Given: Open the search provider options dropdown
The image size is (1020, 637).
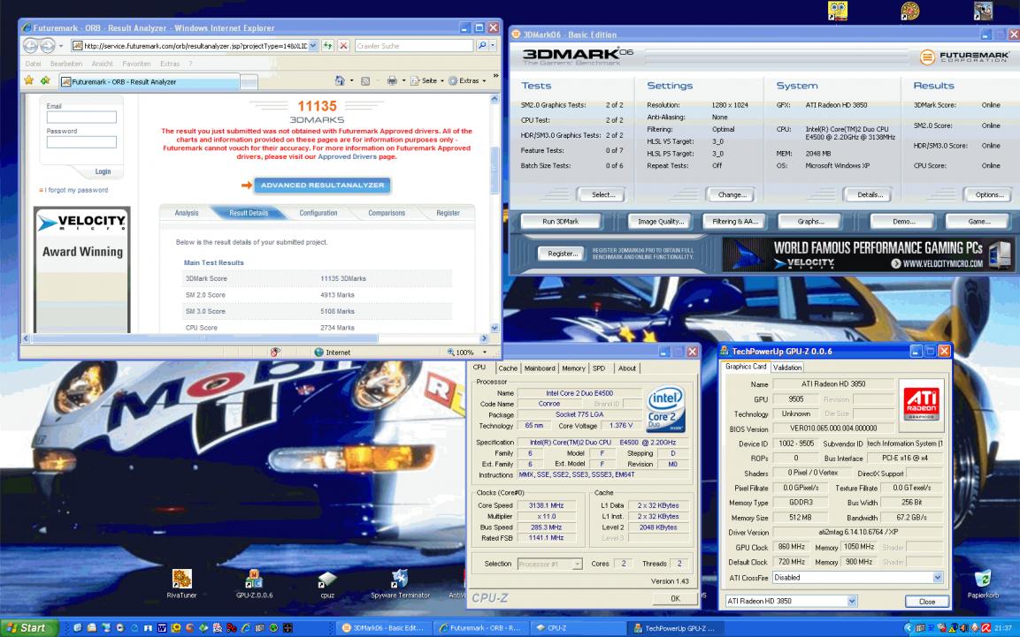Looking at the screenshot, I should pos(493,45).
